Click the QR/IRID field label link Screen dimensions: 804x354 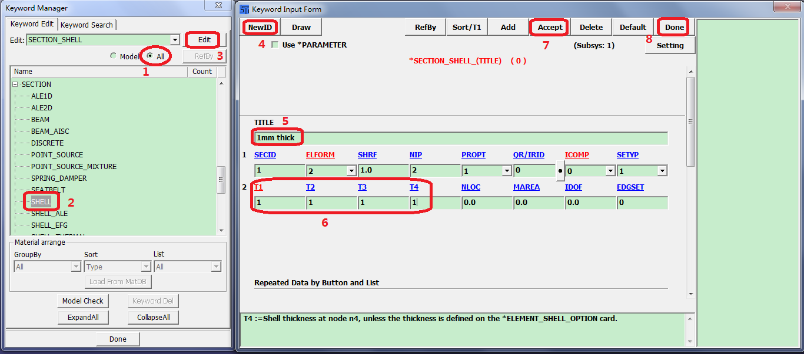point(529,155)
